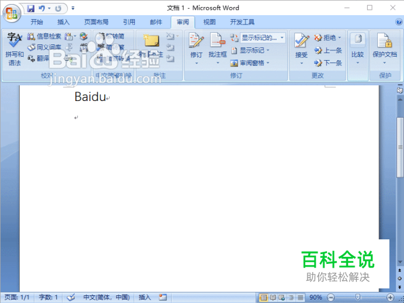Image resolution: width=404 pixels, height=303 pixels.
Task: Accept the change with 接受
Action: click(301, 45)
